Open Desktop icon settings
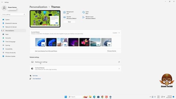The image size is (176, 99). click(75, 62)
